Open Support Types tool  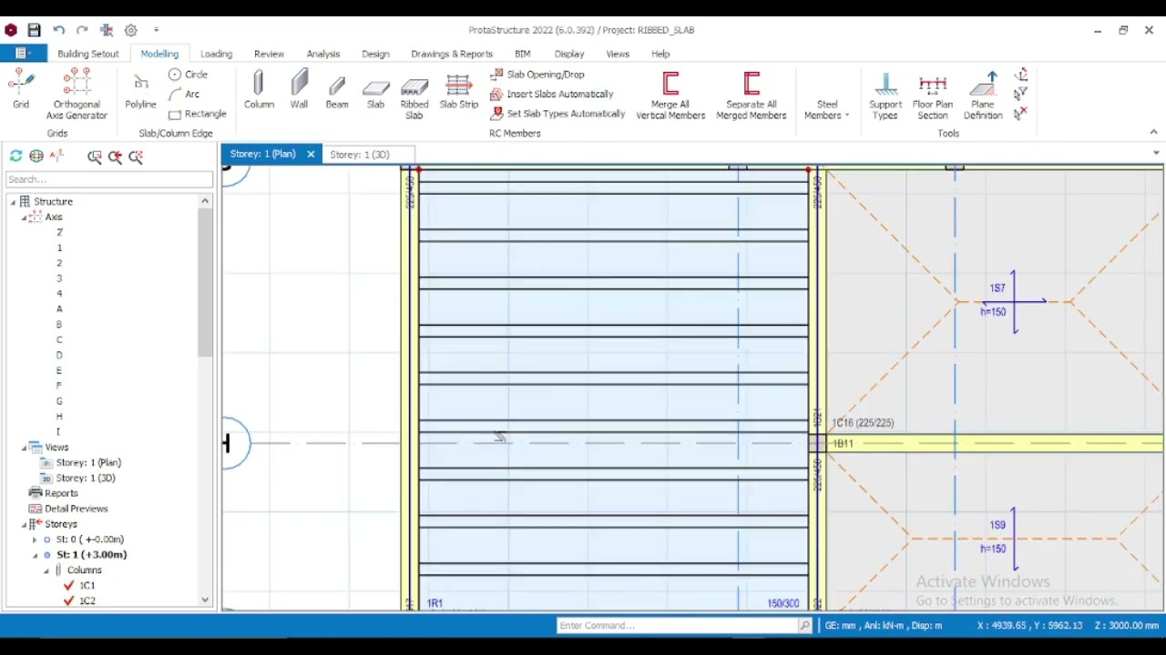coord(885,96)
